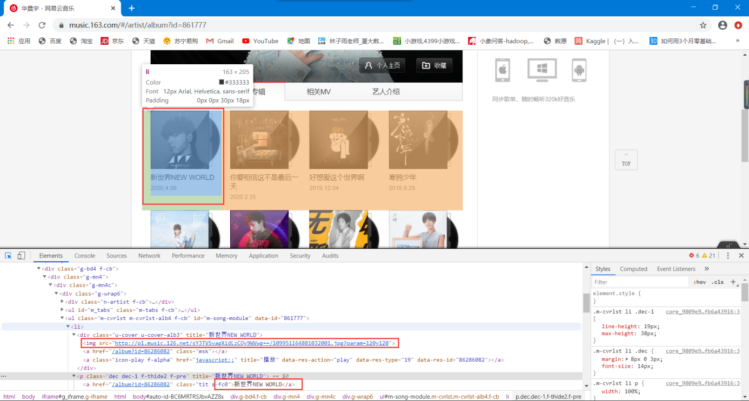Open the Chrome profile avatar icon
Screen dimensions: 749x401
coord(723,25)
